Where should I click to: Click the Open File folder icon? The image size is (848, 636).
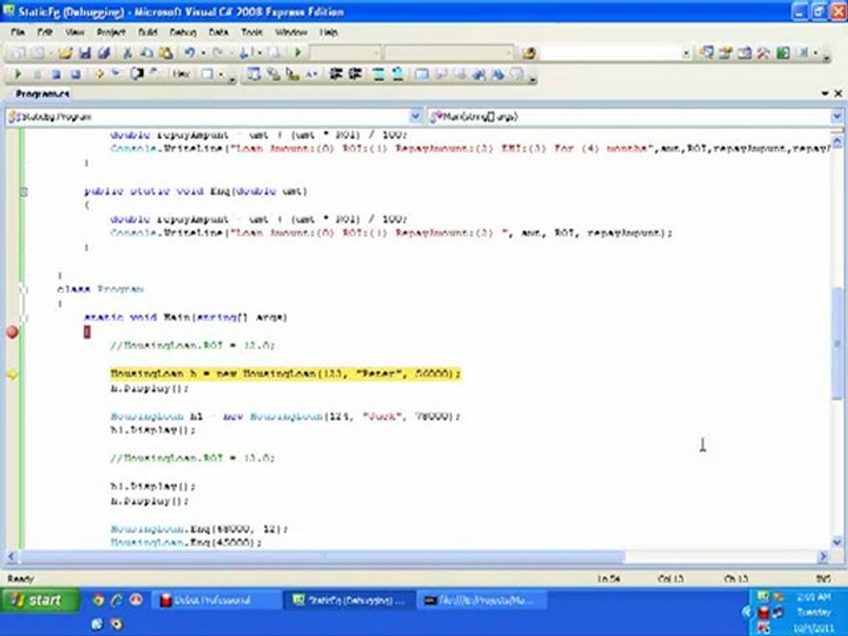pos(65,52)
